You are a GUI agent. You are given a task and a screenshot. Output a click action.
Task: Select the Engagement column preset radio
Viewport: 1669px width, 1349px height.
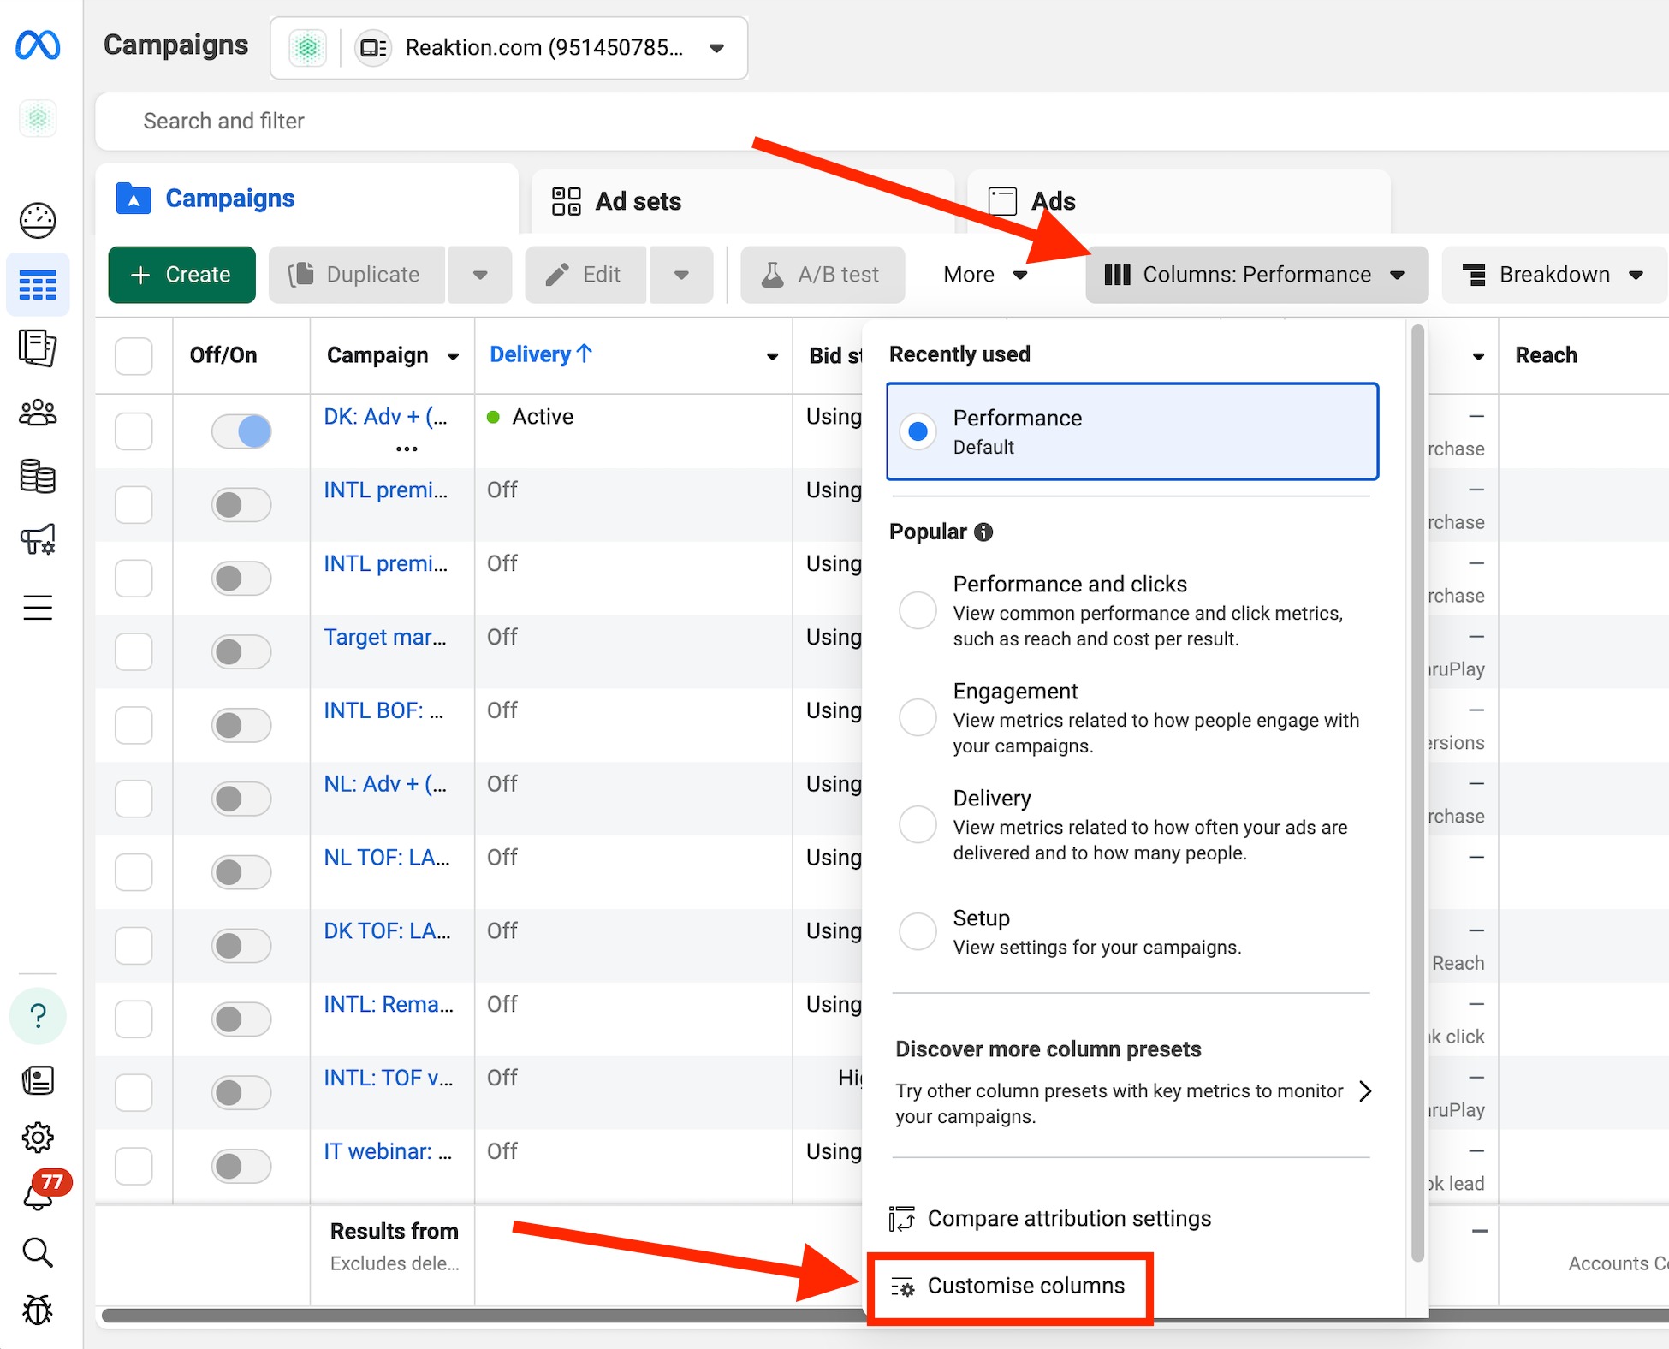click(918, 717)
